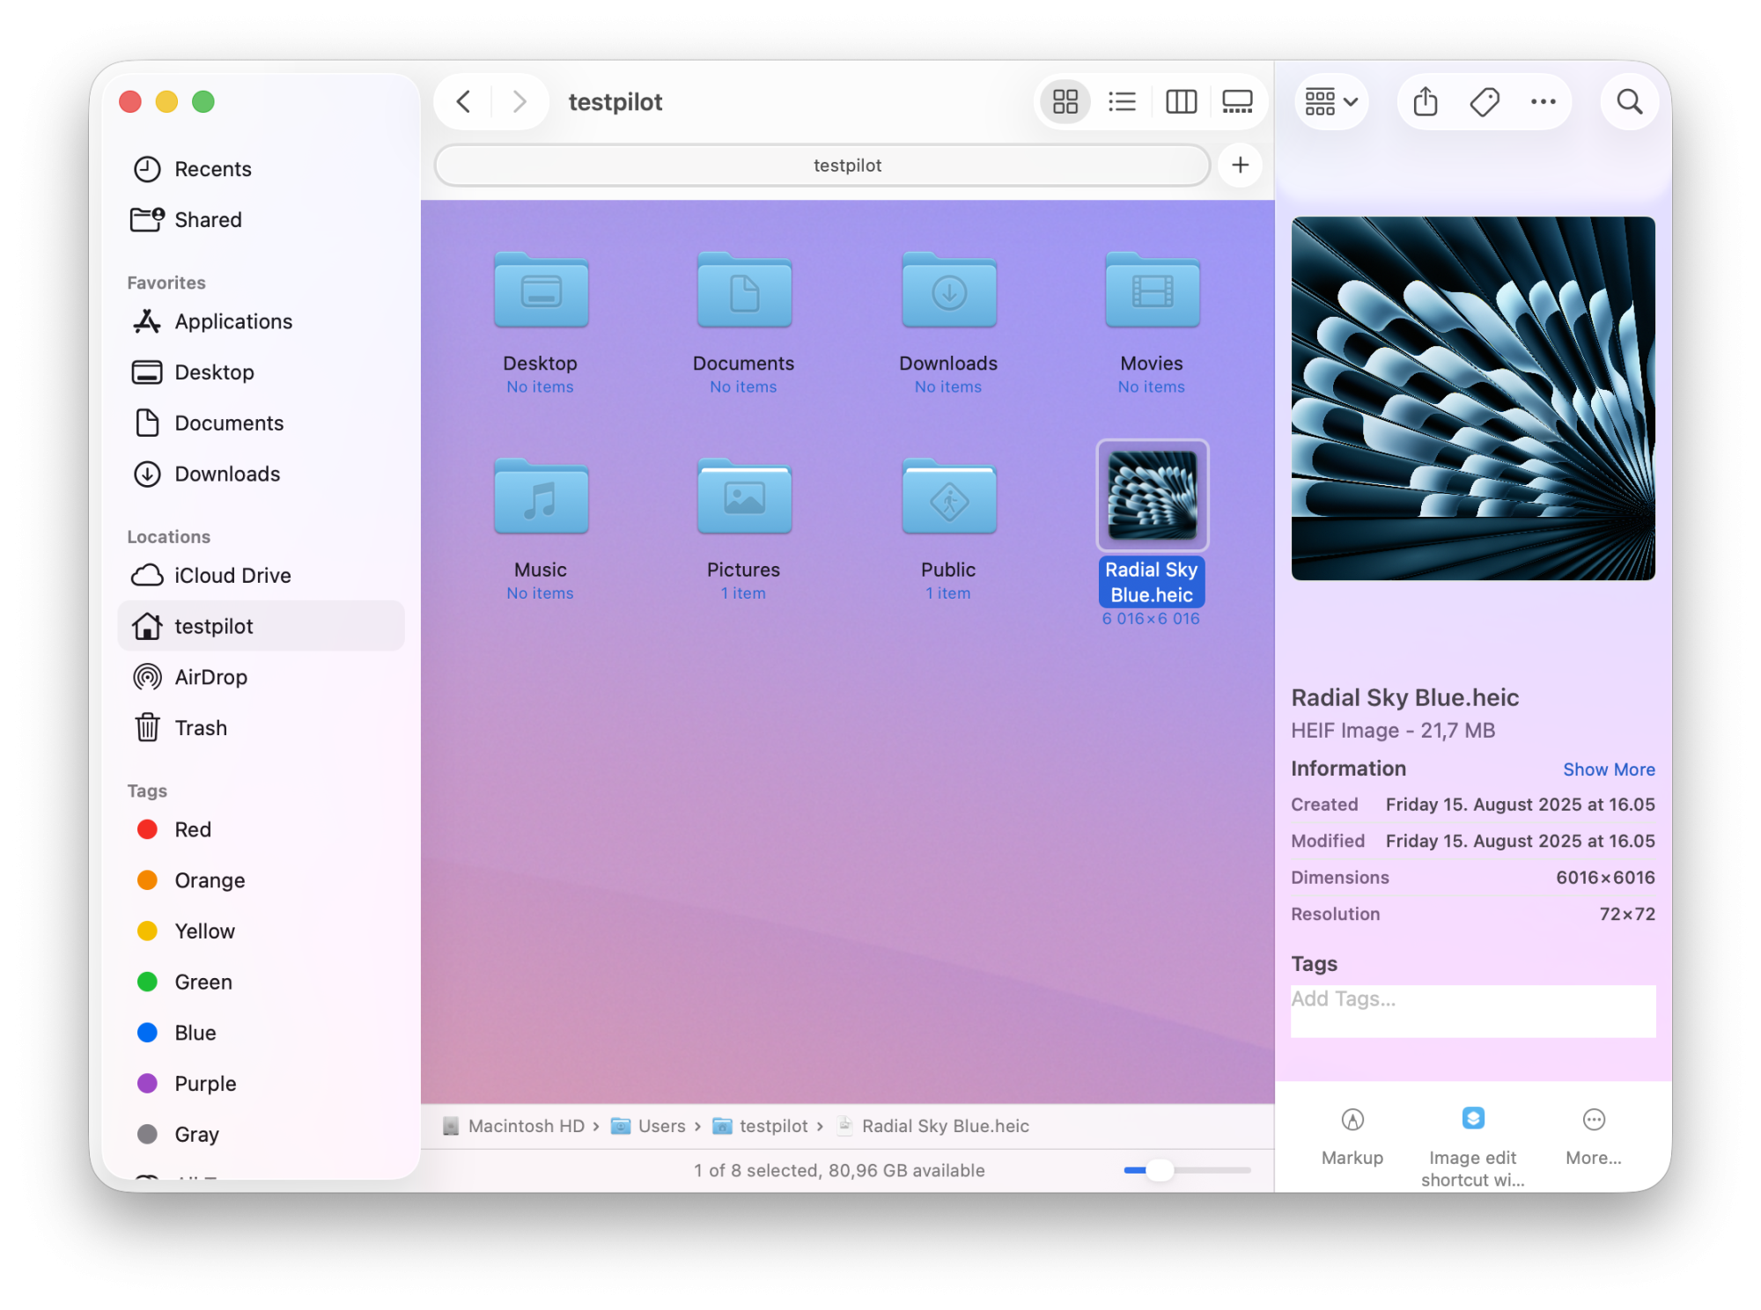Click the Share toolbar icon

coord(1425,102)
